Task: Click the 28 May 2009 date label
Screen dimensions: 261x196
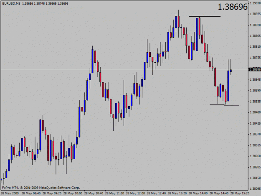Action: tap(10, 193)
